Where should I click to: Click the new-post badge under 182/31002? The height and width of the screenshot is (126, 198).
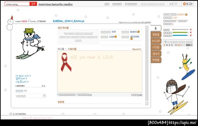click(131, 39)
